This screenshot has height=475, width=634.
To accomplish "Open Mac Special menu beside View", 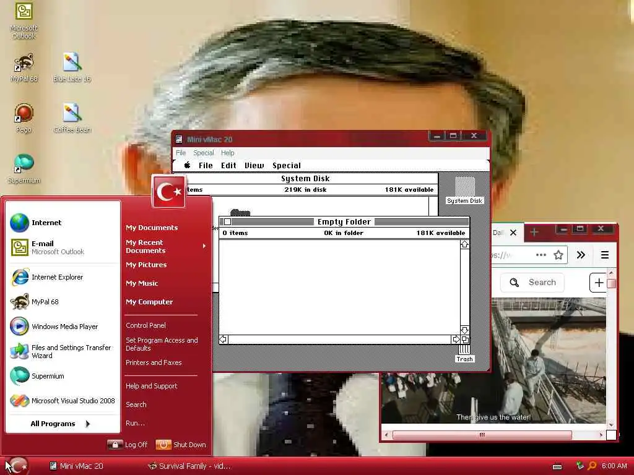I will click(x=286, y=165).
